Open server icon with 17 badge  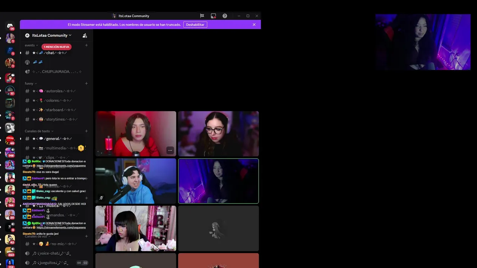pyautogui.click(x=10, y=90)
